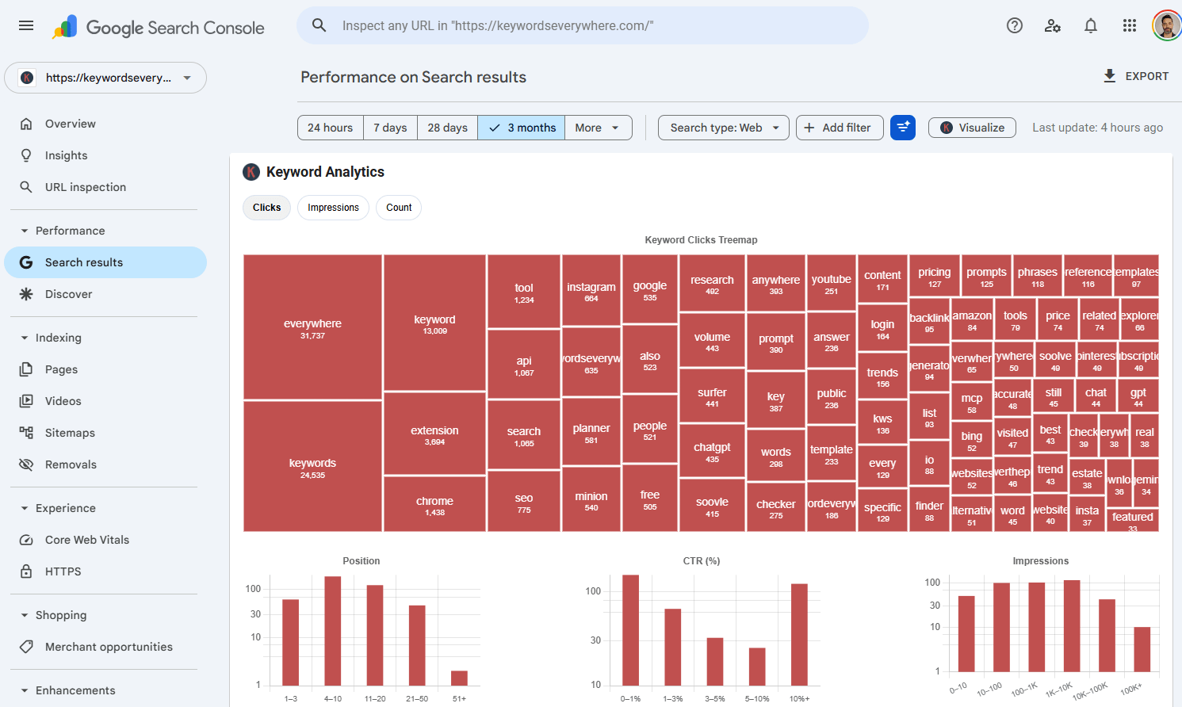Click the Position chart 4–10 bar
The height and width of the screenshot is (707, 1182).
click(x=333, y=631)
